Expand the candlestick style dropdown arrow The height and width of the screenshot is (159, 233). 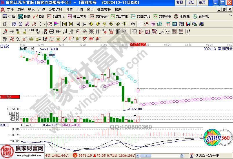pyautogui.click(x=44, y=24)
